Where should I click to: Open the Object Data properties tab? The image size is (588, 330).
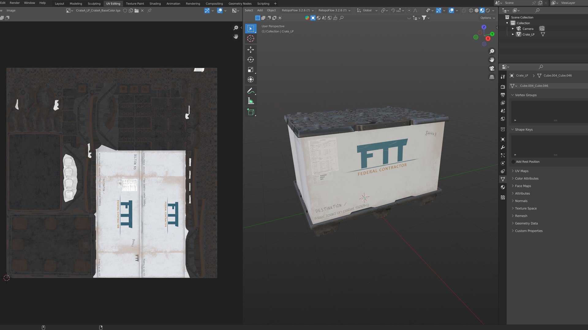pos(503,179)
